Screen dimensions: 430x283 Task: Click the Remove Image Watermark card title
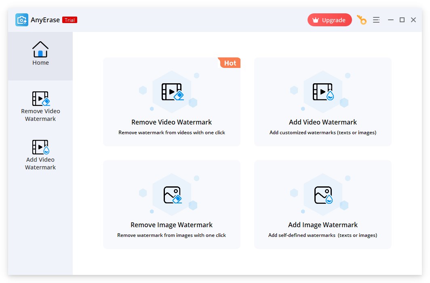[x=172, y=225]
